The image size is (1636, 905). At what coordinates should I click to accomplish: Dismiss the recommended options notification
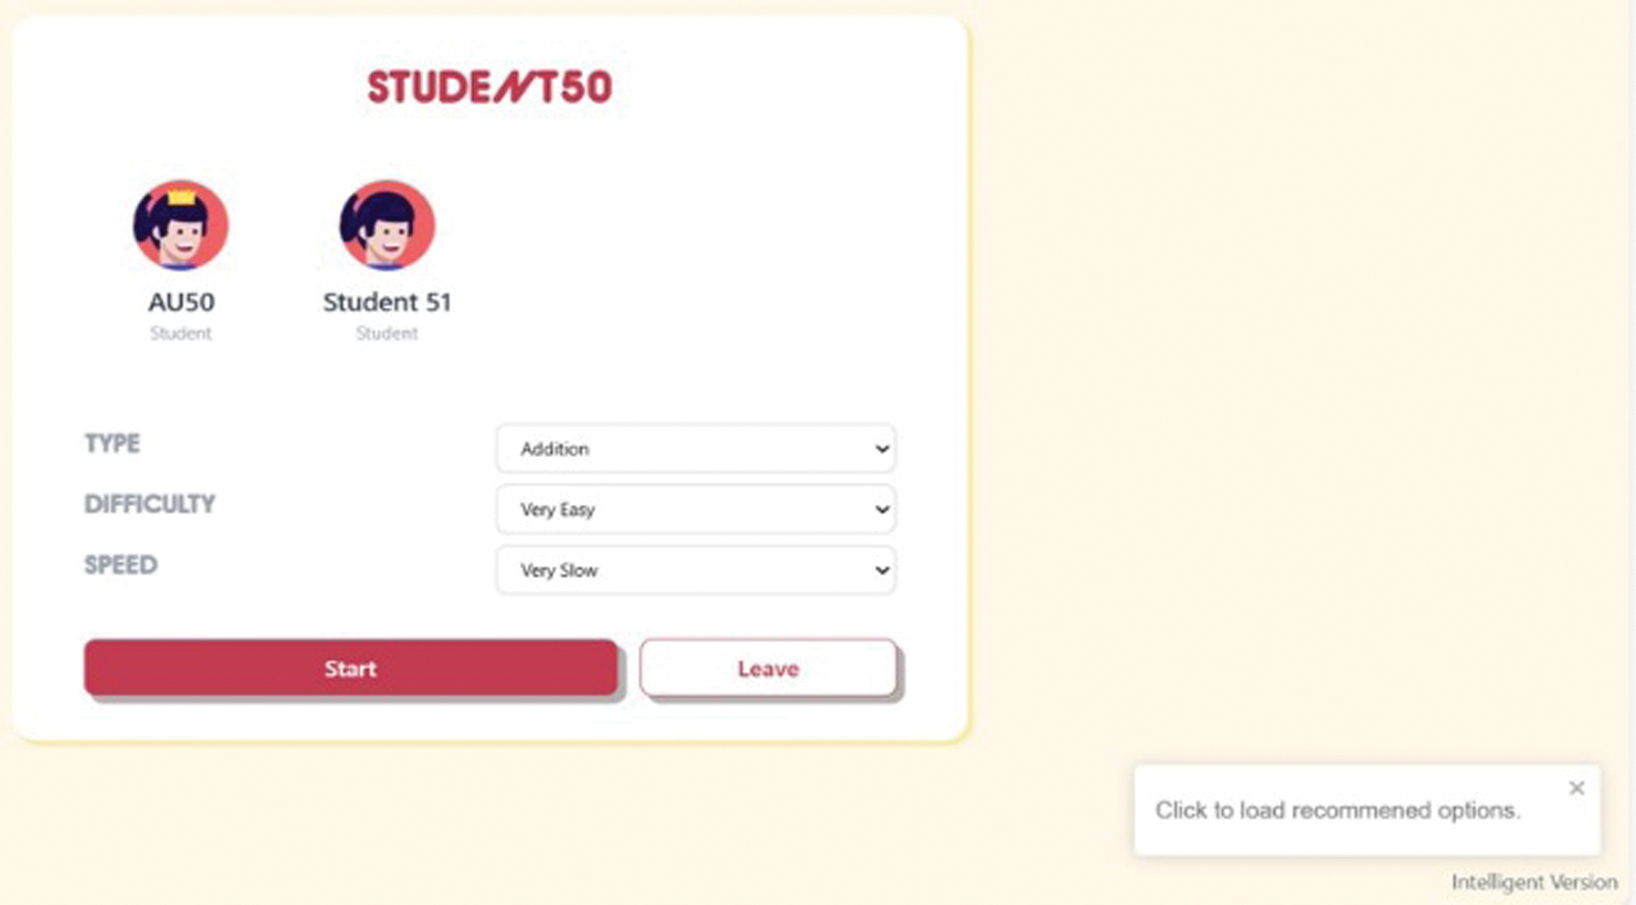tap(1576, 788)
